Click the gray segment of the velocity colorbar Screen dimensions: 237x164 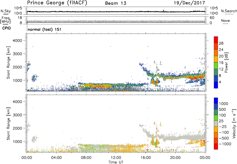(x=216, y=123)
